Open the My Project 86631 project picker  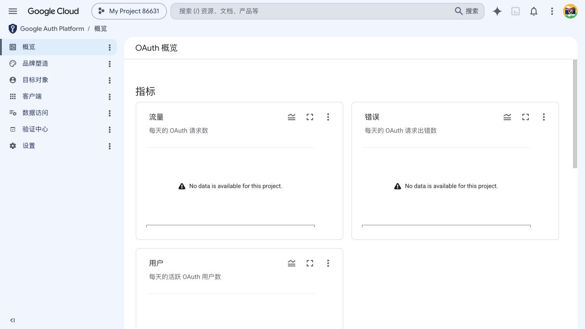pos(129,11)
